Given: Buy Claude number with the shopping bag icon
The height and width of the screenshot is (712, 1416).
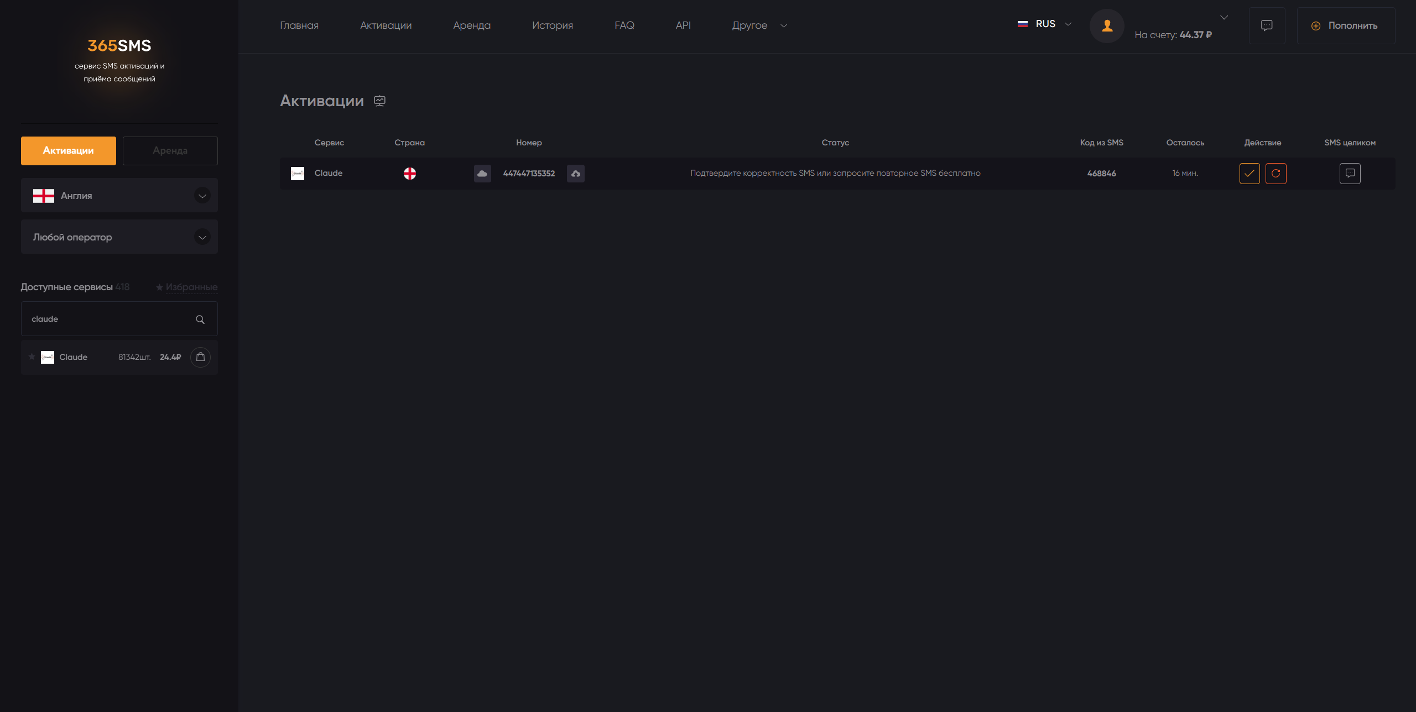Looking at the screenshot, I should [x=200, y=357].
